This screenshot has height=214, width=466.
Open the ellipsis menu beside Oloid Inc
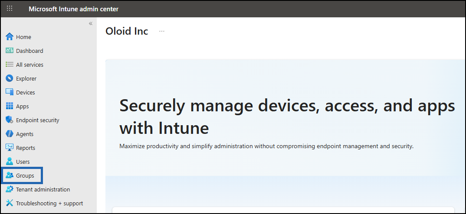tap(162, 31)
